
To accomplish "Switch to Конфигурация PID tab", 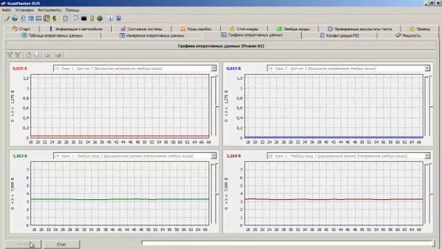I will (x=339, y=36).
